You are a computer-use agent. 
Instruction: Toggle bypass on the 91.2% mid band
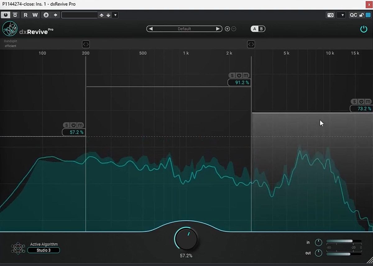coord(239,76)
